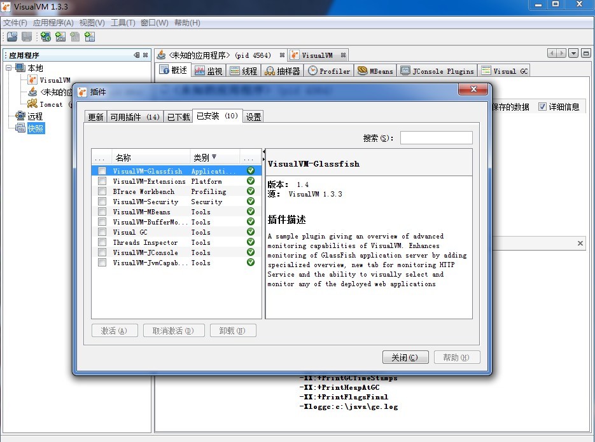
Task: Open the Profiler tab
Action: [x=329, y=71]
